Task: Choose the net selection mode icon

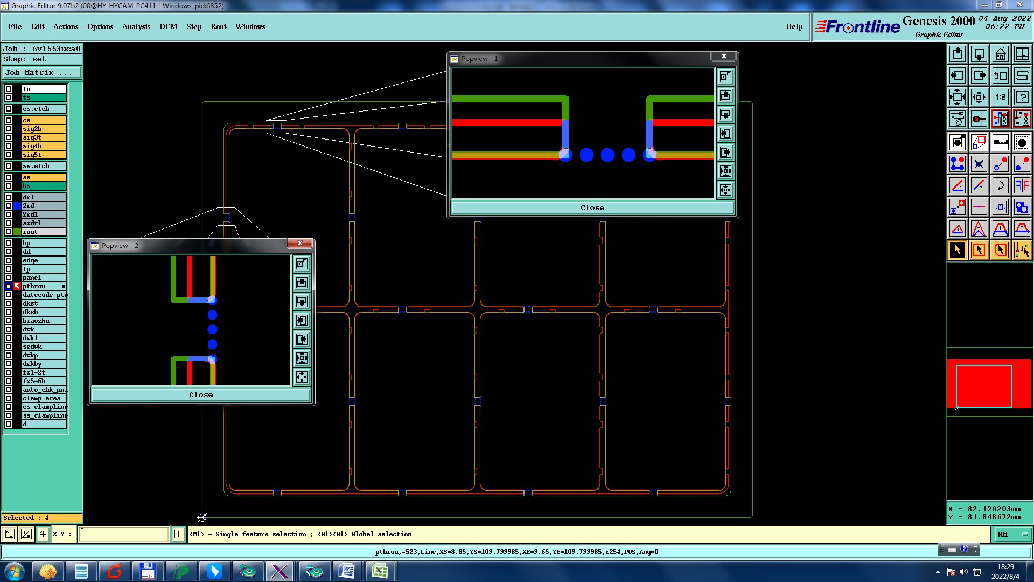Action: pos(1022,250)
